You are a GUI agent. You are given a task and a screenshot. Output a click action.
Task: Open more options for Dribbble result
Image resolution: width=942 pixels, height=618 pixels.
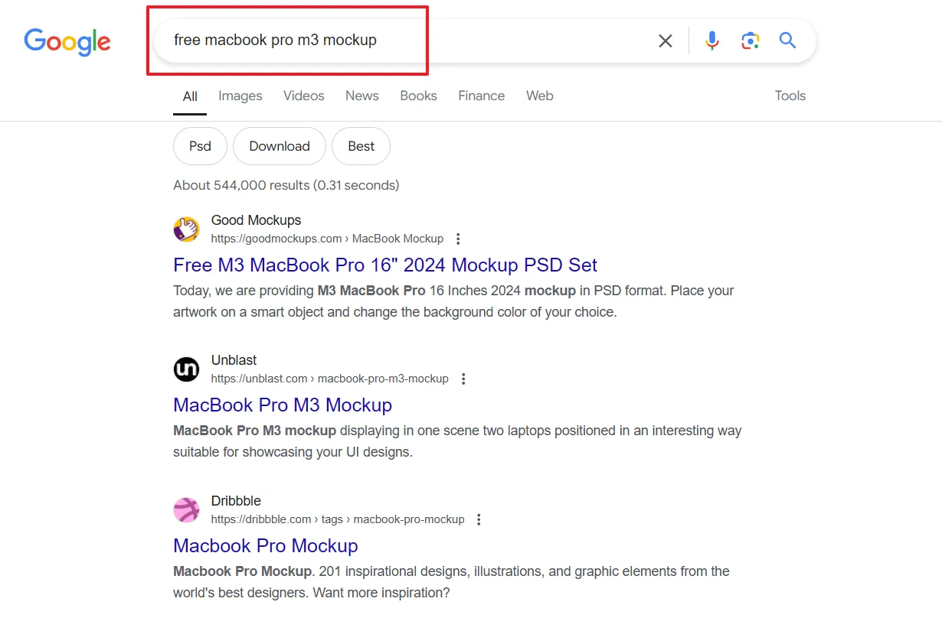point(479,519)
